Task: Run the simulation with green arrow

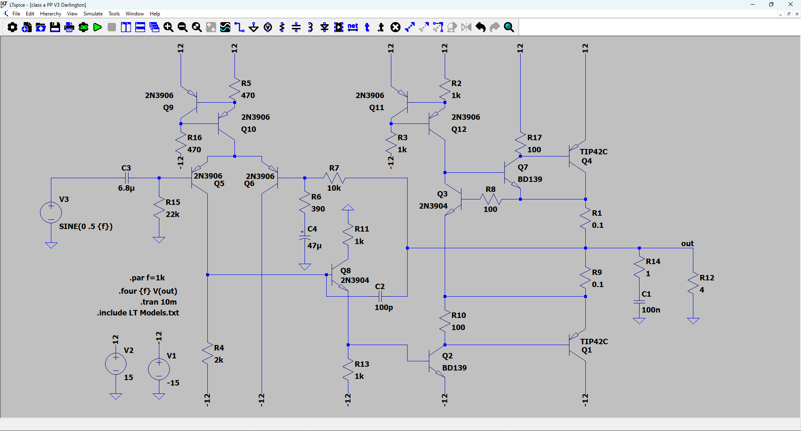Action: (x=98, y=28)
